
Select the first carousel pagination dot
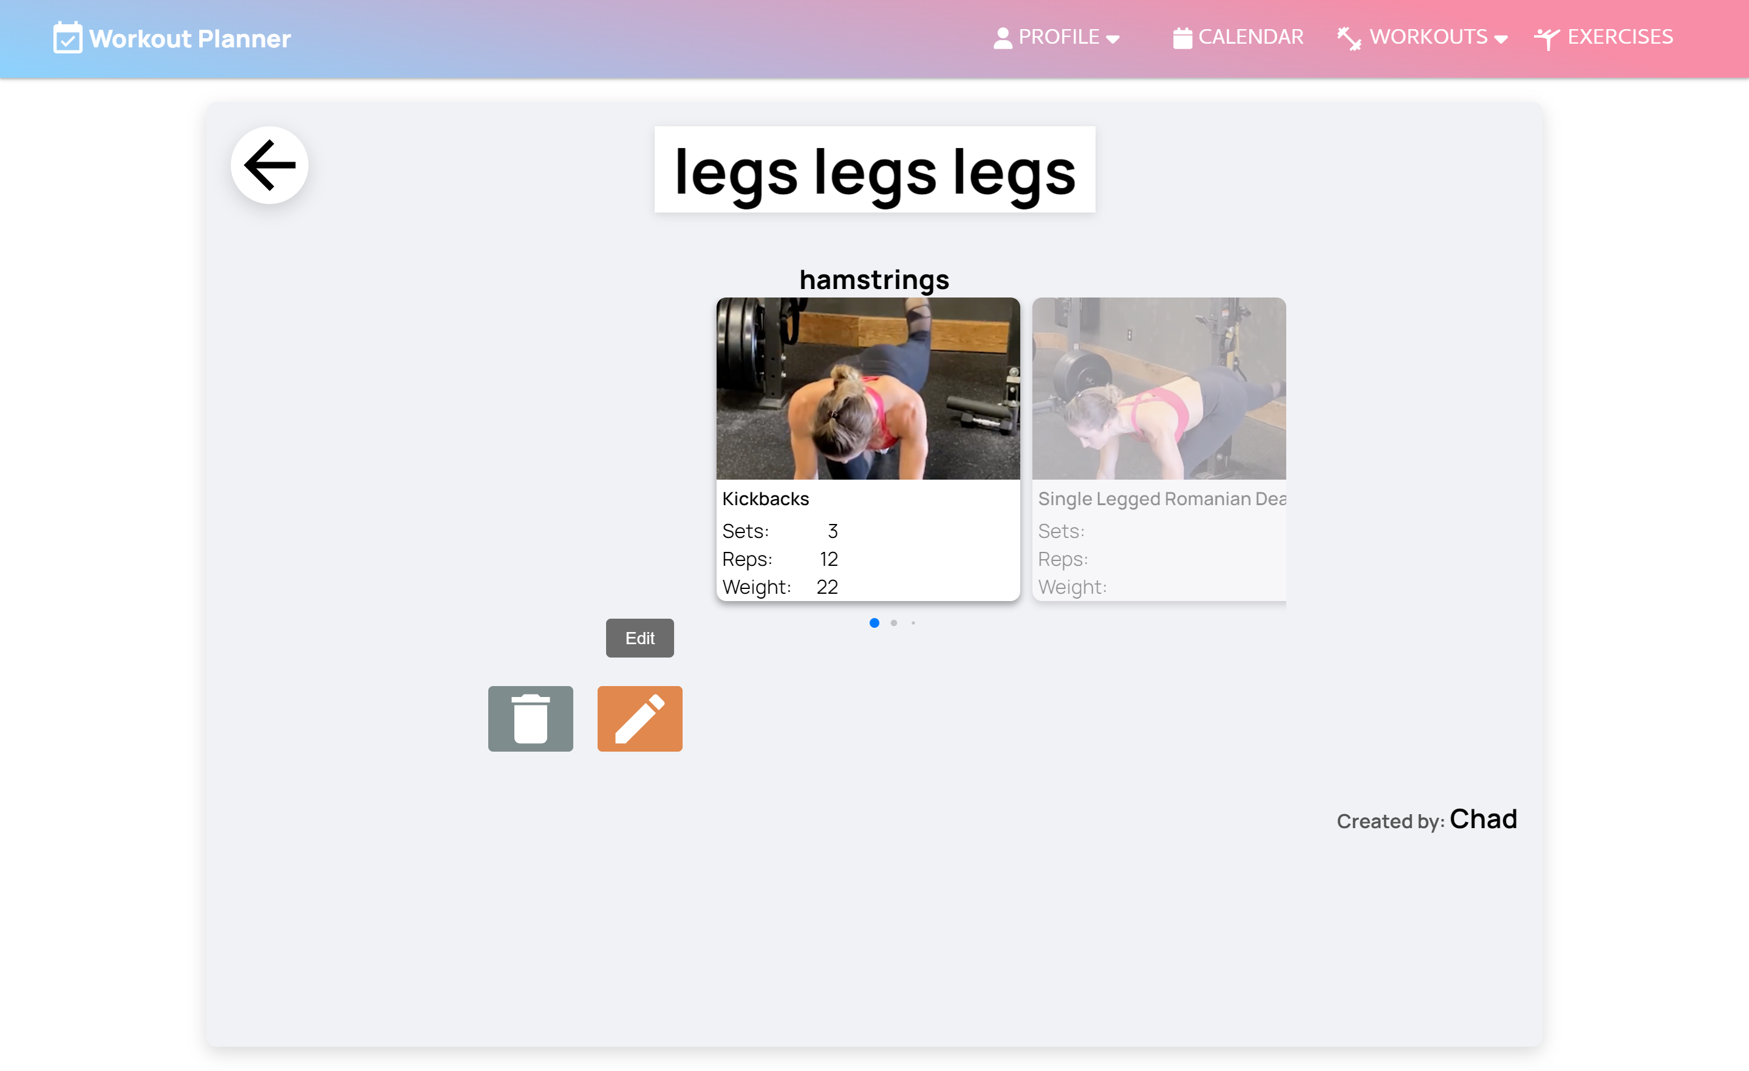click(x=874, y=622)
